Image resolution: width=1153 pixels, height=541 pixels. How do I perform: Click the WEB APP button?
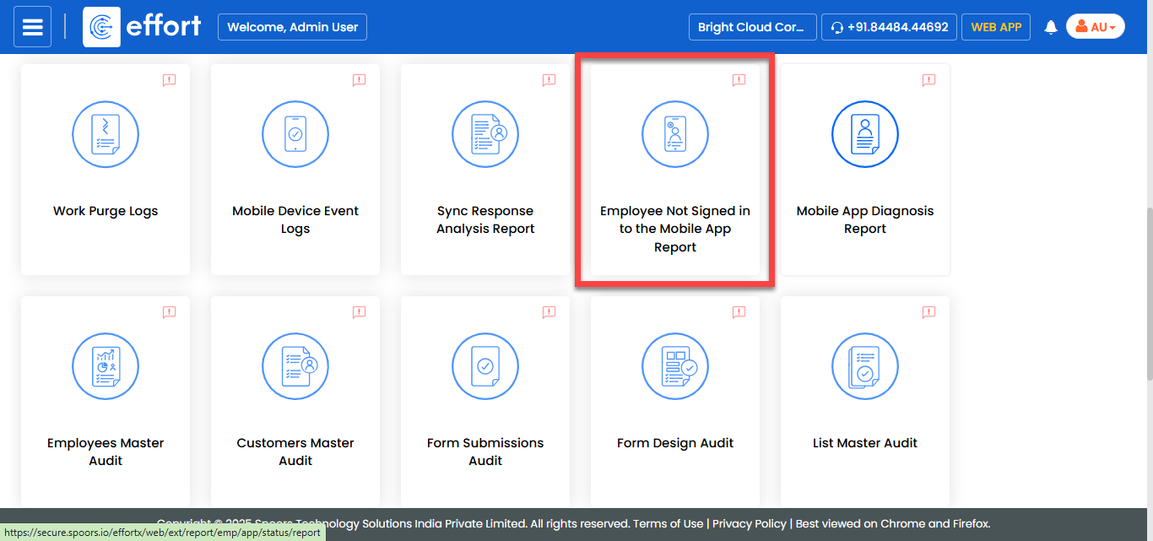[x=996, y=27]
